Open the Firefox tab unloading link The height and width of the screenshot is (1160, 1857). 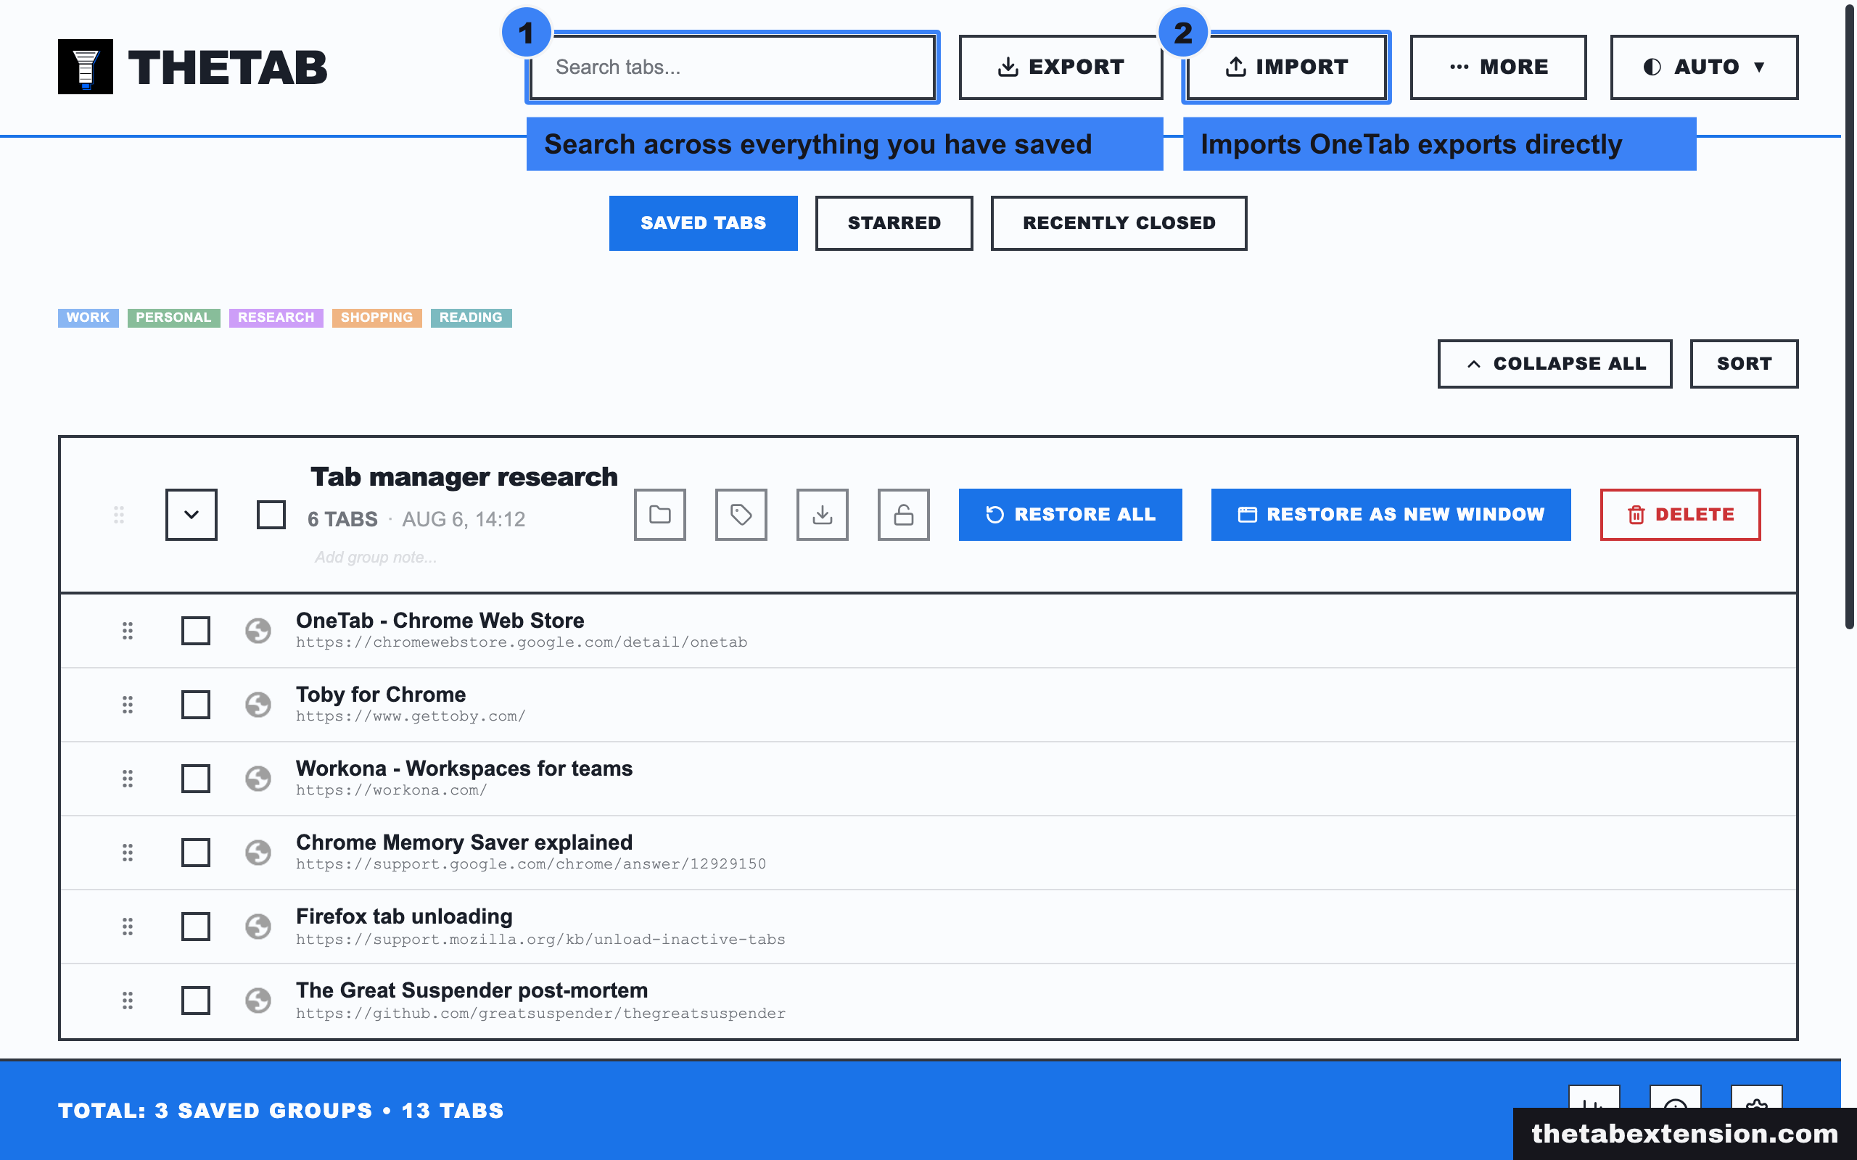[x=404, y=916]
